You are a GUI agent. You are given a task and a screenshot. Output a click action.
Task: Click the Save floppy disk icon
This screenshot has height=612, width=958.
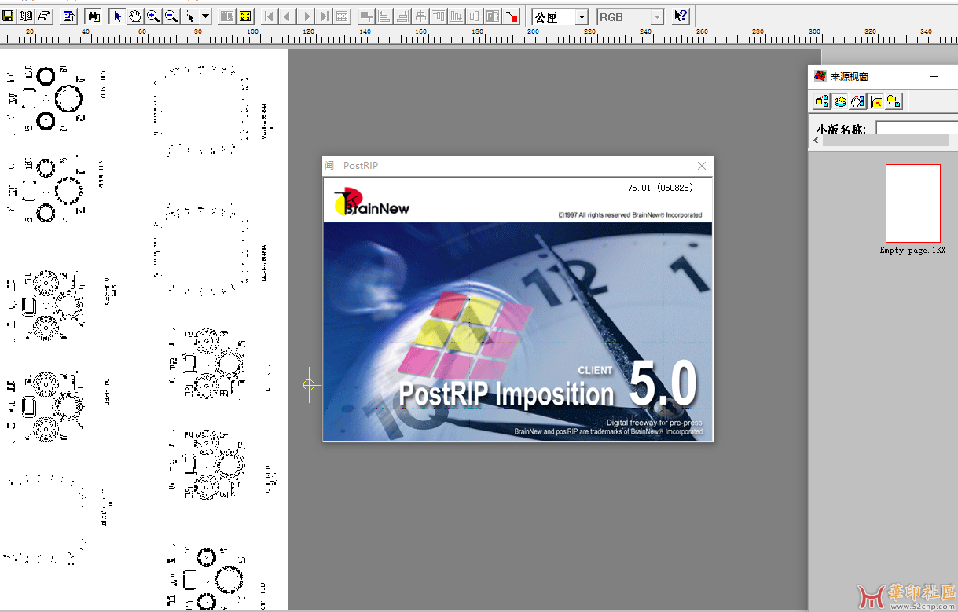click(x=8, y=16)
